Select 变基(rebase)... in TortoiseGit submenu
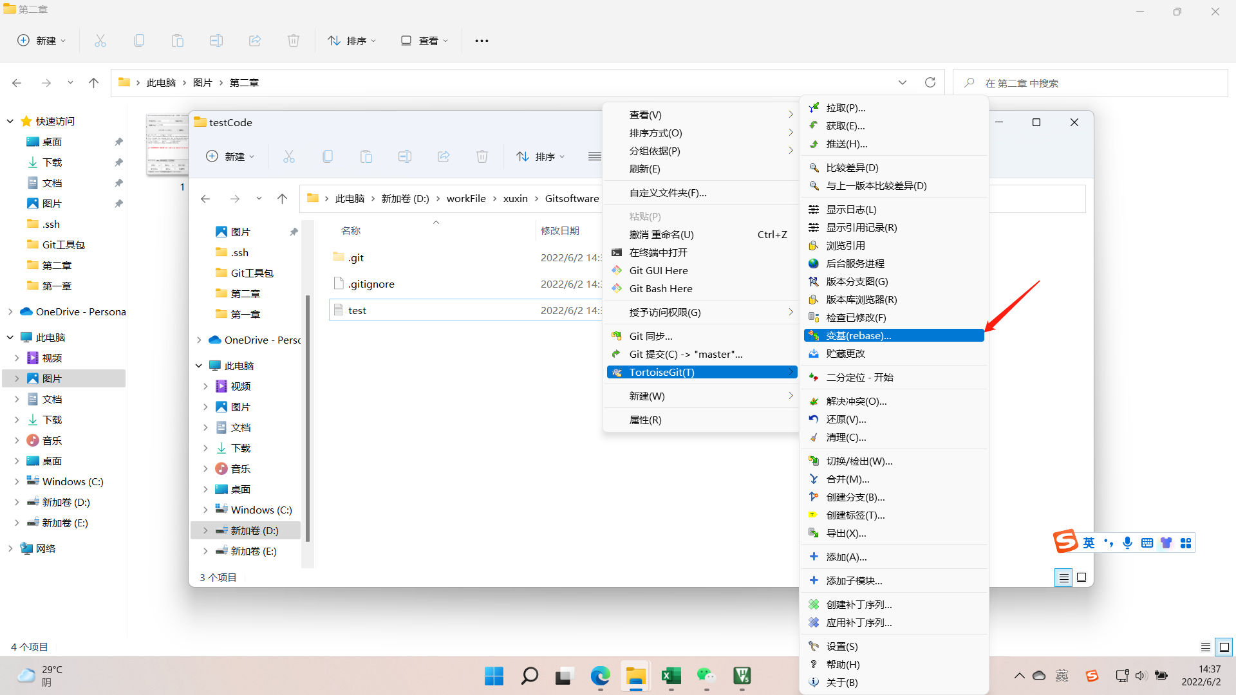The height and width of the screenshot is (695, 1236). [x=894, y=335]
